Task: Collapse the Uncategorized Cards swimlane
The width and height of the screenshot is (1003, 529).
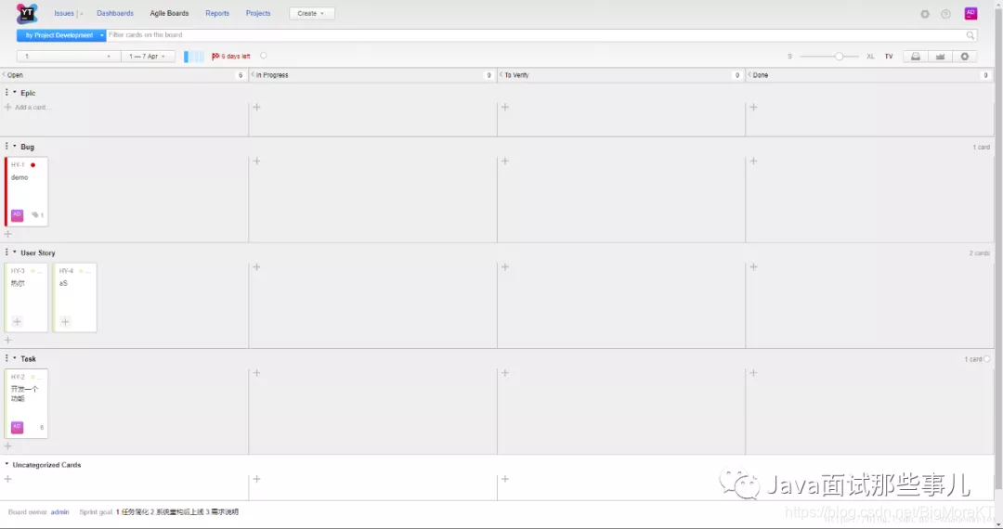Action: (x=7, y=464)
